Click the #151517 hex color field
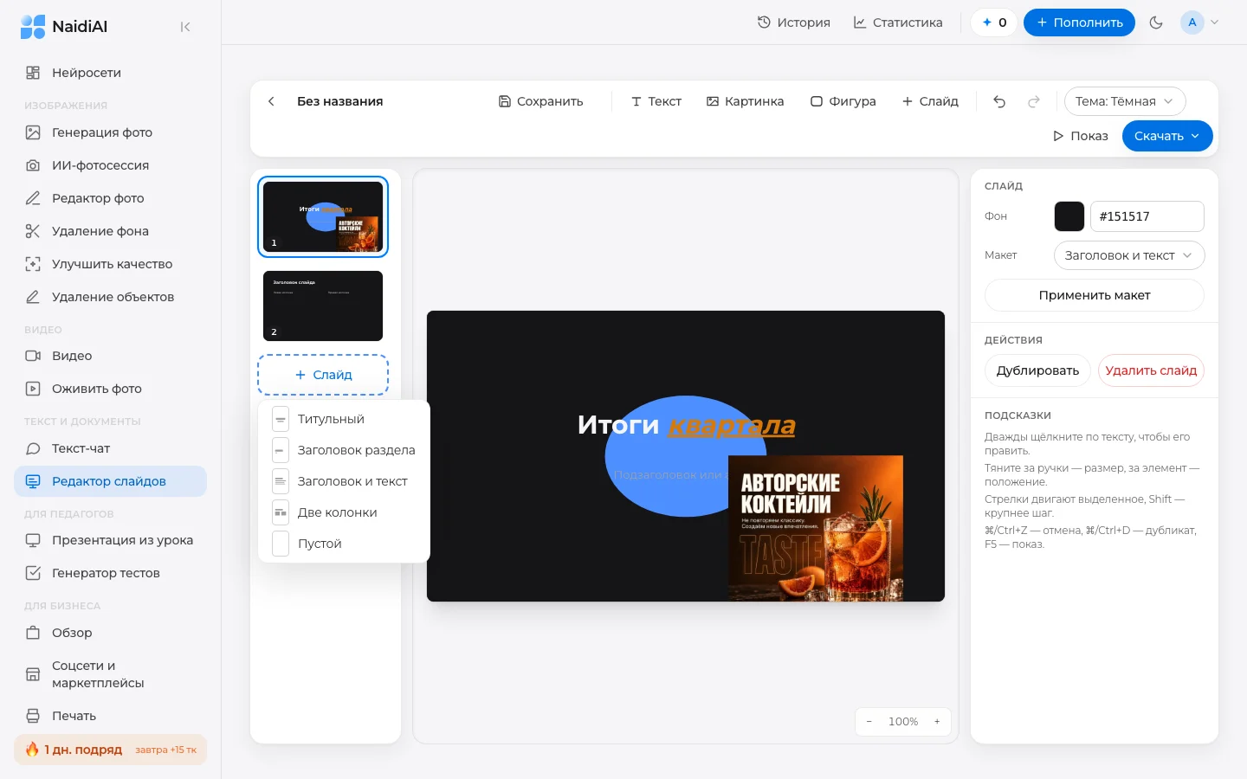 pos(1147,216)
